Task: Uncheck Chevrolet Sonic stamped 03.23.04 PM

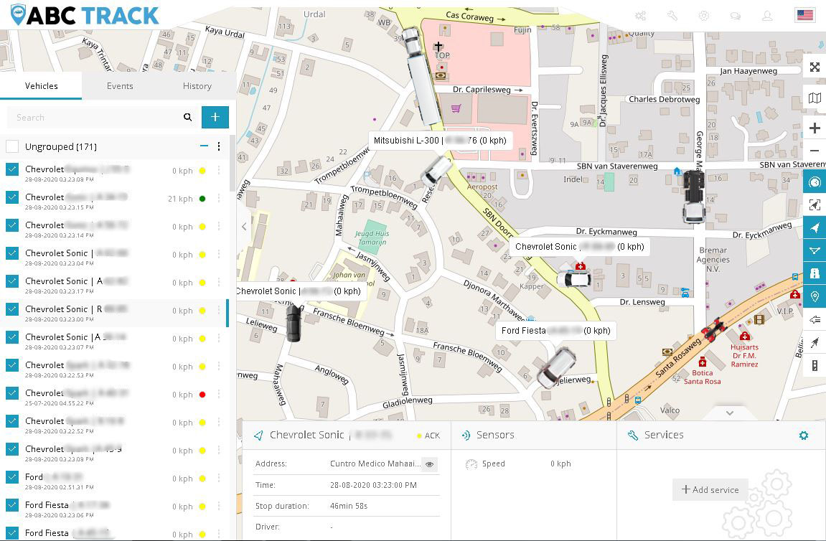Action: pos(12,253)
